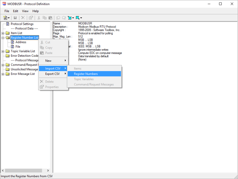Image resolution: width=238 pixels, height=179 pixels.
Task: Maximize the MODBUSR window
Action: click(220, 4)
